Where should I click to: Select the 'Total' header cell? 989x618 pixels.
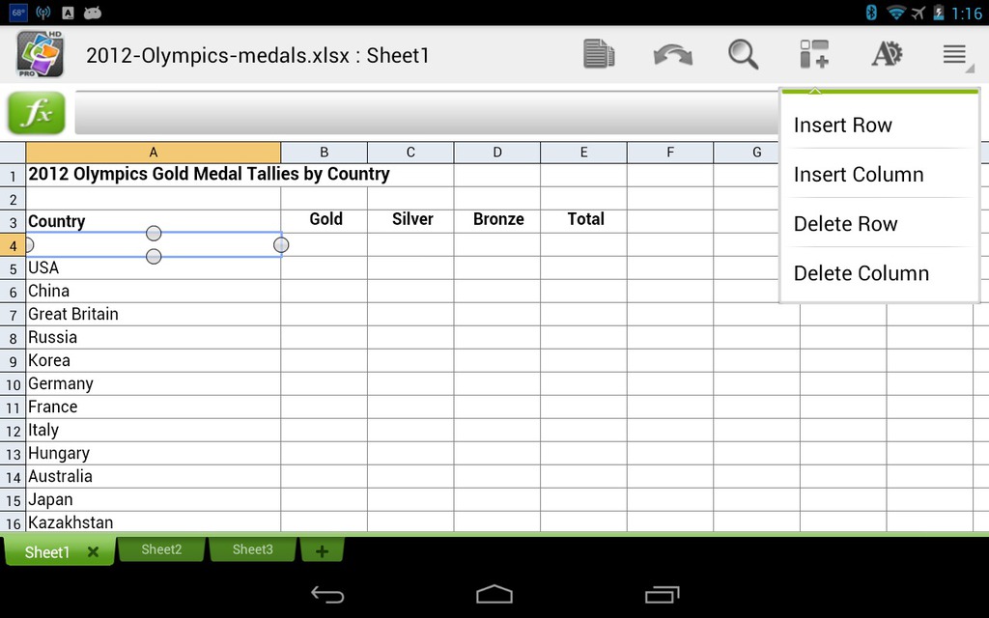tap(583, 221)
